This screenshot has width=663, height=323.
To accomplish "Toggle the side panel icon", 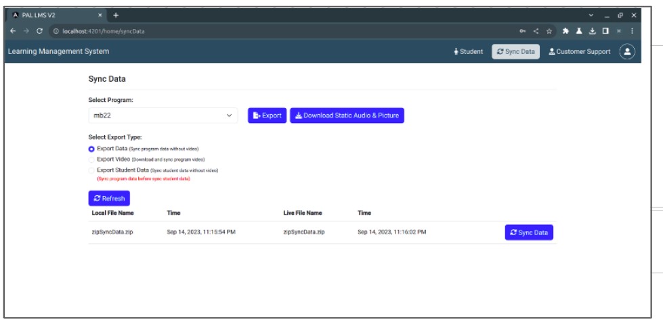I will coord(605,31).
